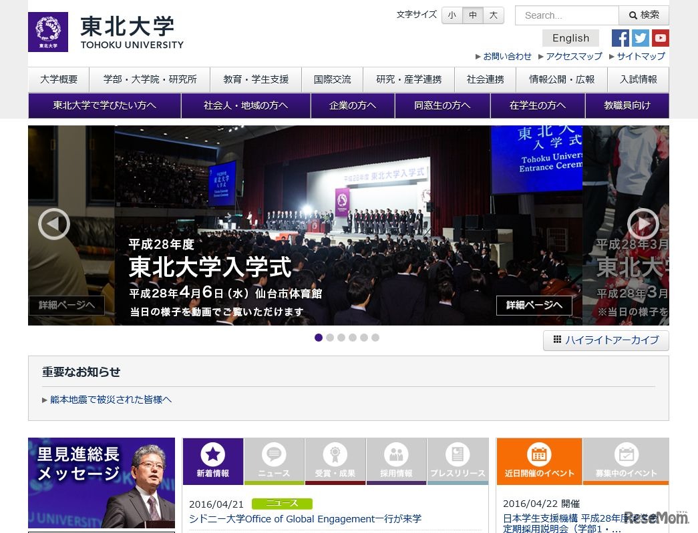Select the first carousel dot indicator
Screen dimensions: 698x533
(x=319, y=338)
